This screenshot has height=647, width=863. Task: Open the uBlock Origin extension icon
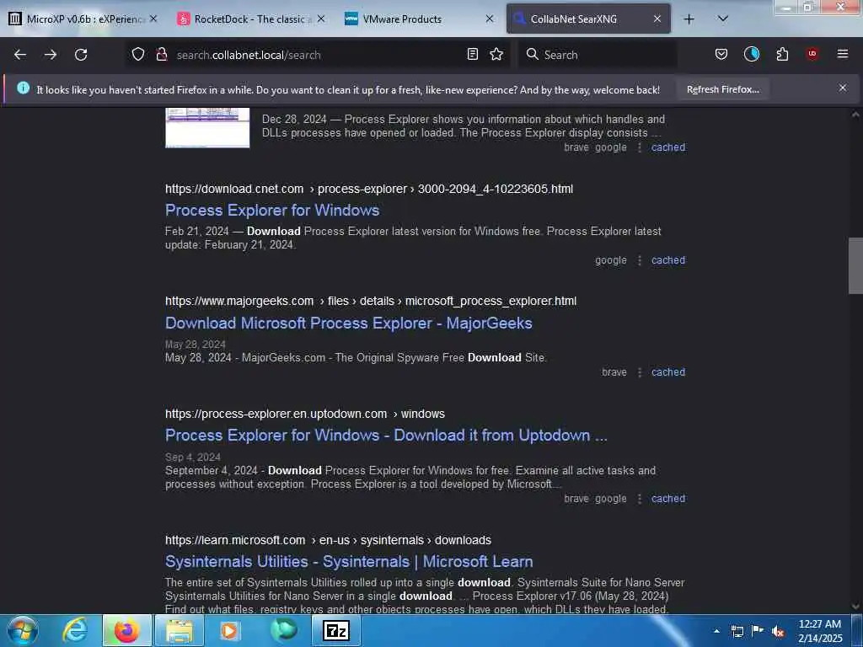(x=812, y=54)
